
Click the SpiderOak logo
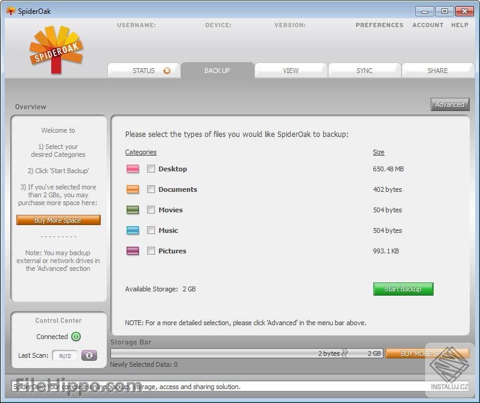tap(56, 49)
